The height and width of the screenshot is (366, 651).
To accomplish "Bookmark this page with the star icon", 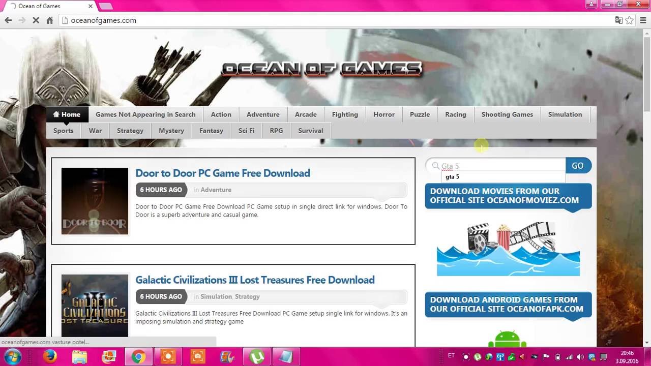I will pyautogui.click(x=630, y=20).
